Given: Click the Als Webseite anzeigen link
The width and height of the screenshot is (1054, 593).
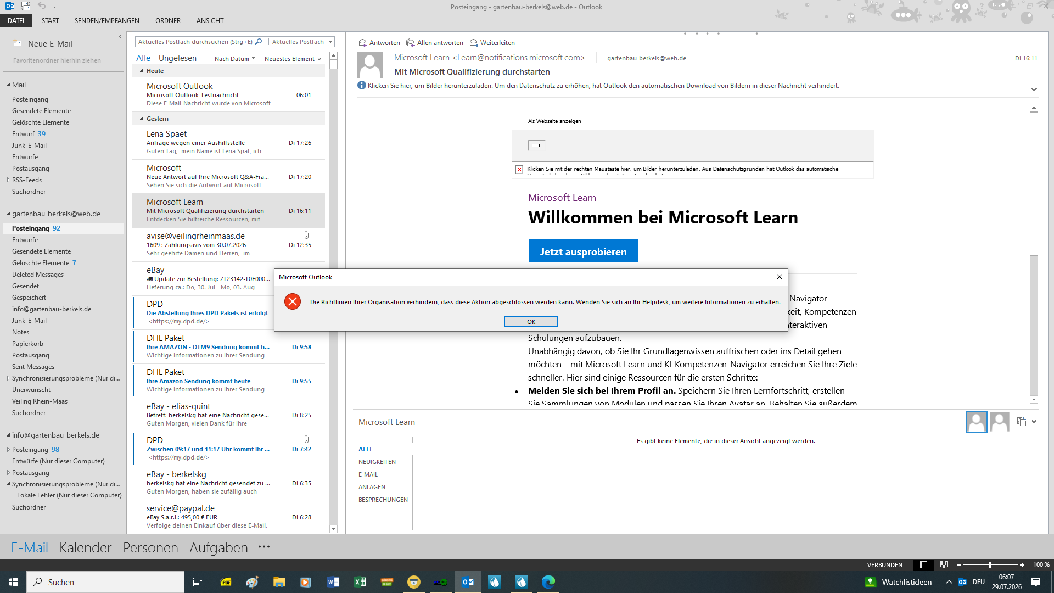Looking at the screenshot, I should point(554,121).
